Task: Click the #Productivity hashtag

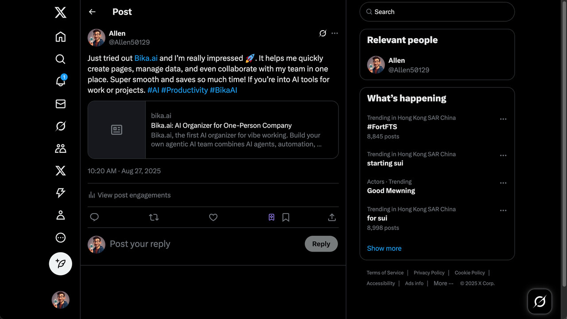Action: (184, 90)
